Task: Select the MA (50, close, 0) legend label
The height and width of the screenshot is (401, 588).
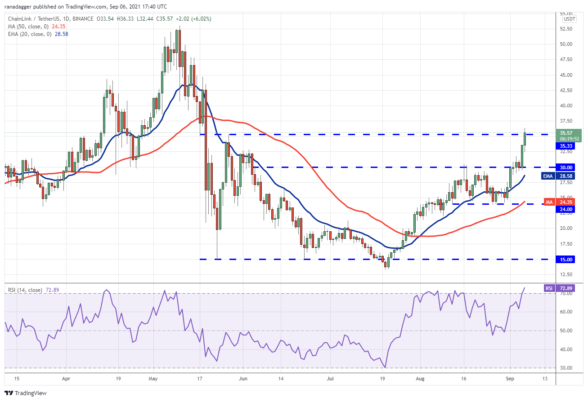Action: click(28, 26)
